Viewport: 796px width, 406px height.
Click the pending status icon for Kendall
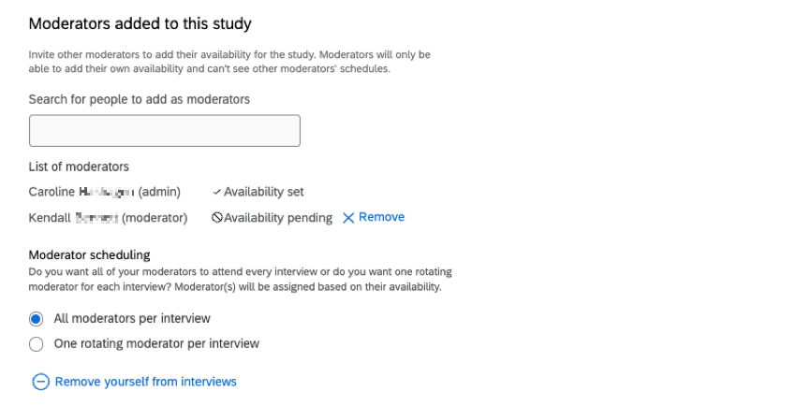[x=217, y=218]
